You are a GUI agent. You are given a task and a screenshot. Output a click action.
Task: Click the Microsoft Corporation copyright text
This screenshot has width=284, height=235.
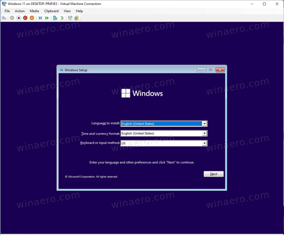(91, 177)
